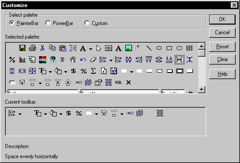Pick the Print icon in Selected palette

pos(33,48)
